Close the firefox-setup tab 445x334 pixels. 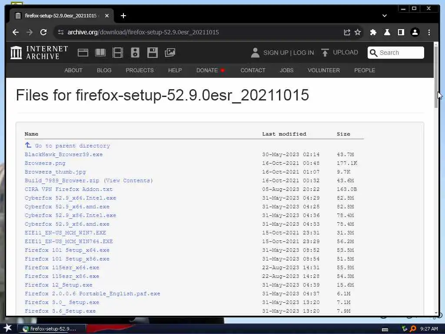tap(107, 16)
